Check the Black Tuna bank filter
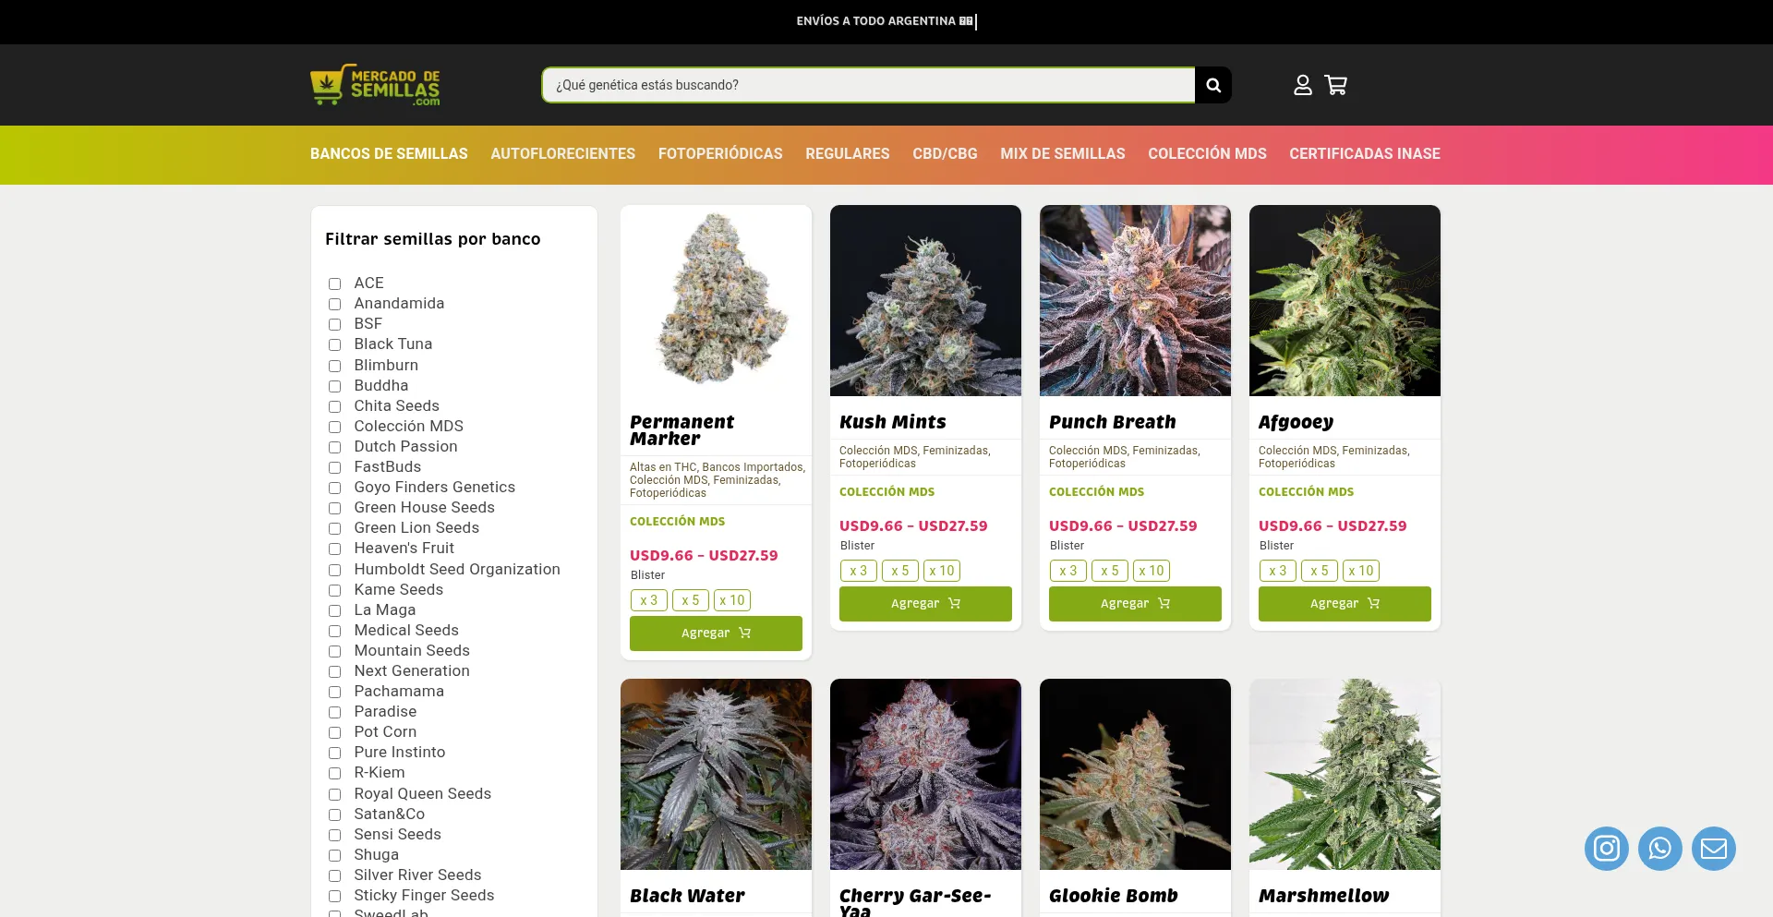Screen dimensions: 1773x917 (335, 344)
